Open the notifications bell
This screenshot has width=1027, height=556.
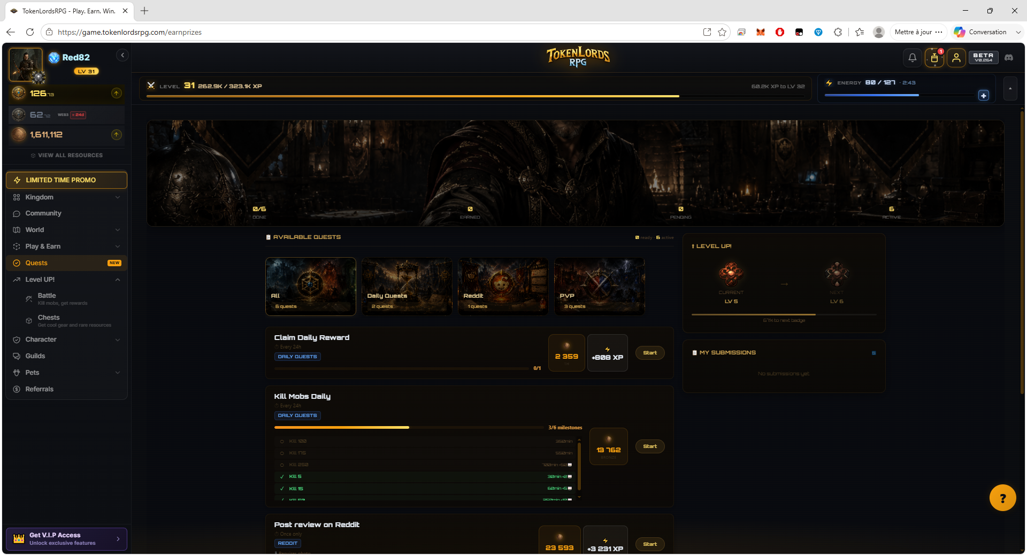[x=913, y=58]
